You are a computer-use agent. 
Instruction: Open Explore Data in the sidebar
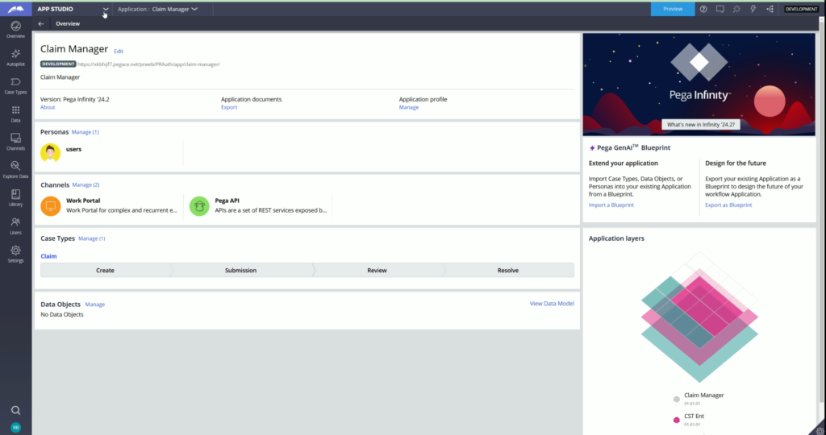pyautogui.click(x=16, y=169)
